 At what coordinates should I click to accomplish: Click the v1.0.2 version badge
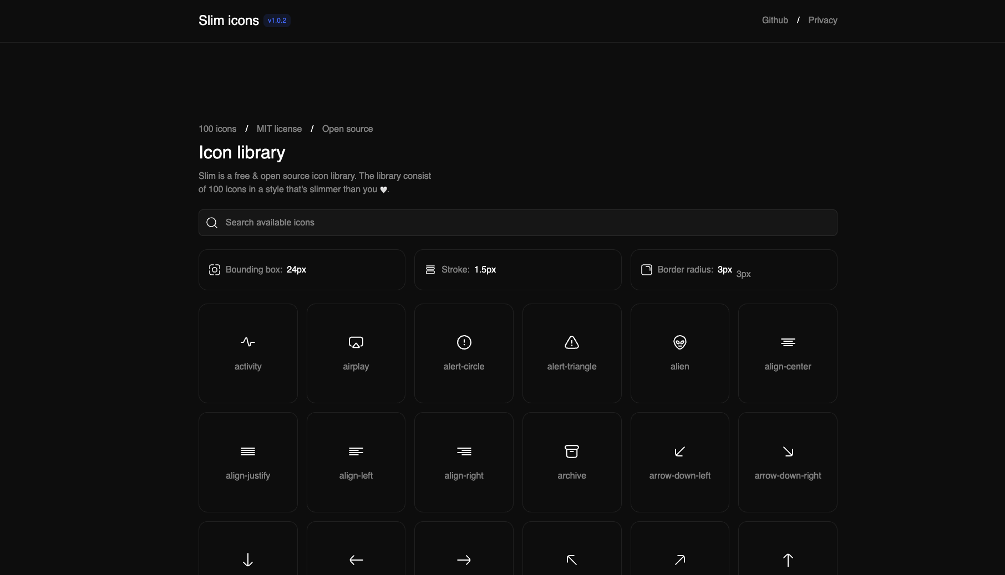click(277, 20)
